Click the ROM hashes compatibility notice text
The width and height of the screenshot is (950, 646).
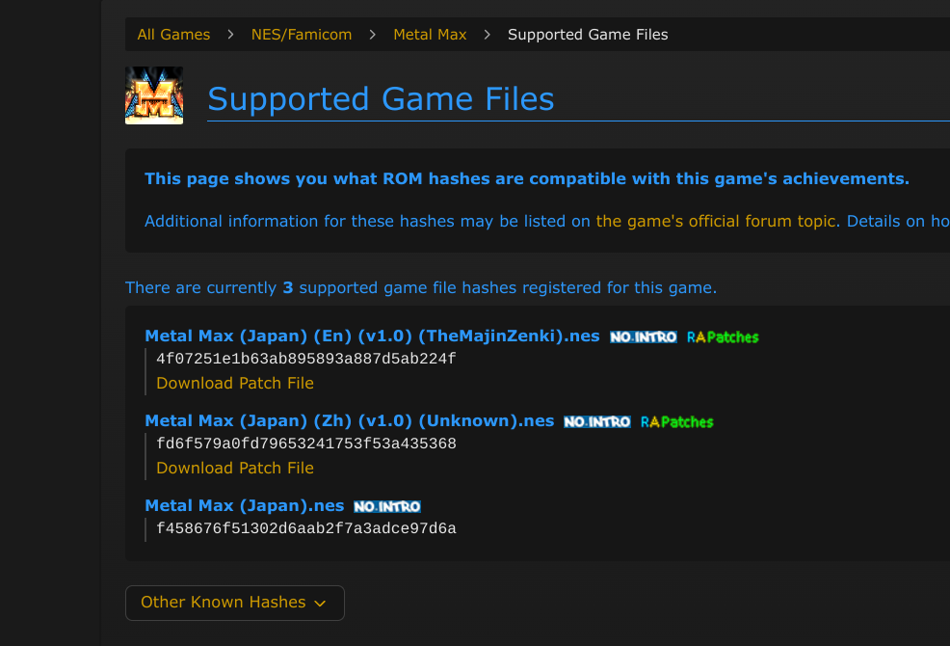pos(526,179)
